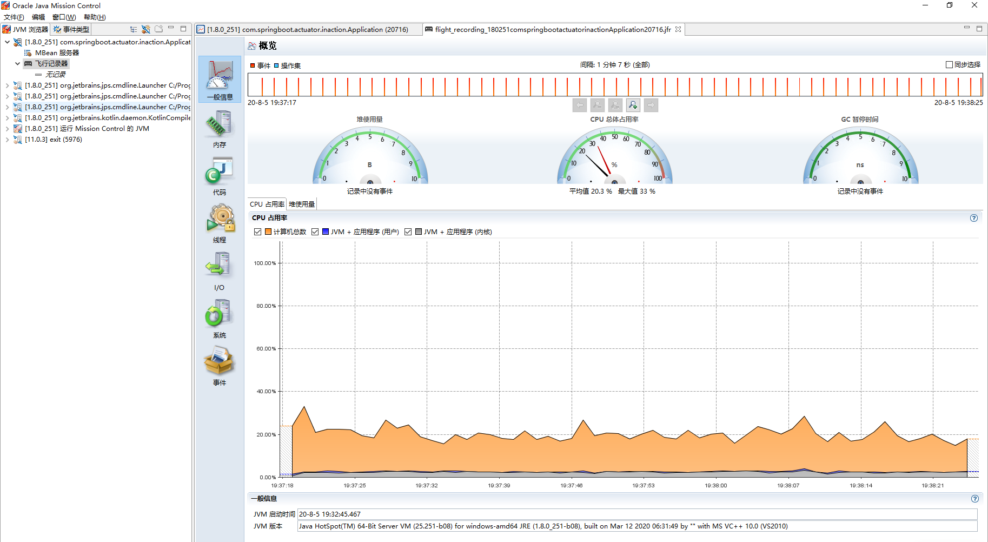Open the 窗口(W) menu
Viewport: 988px width, 542px height.
click(64, 17)
